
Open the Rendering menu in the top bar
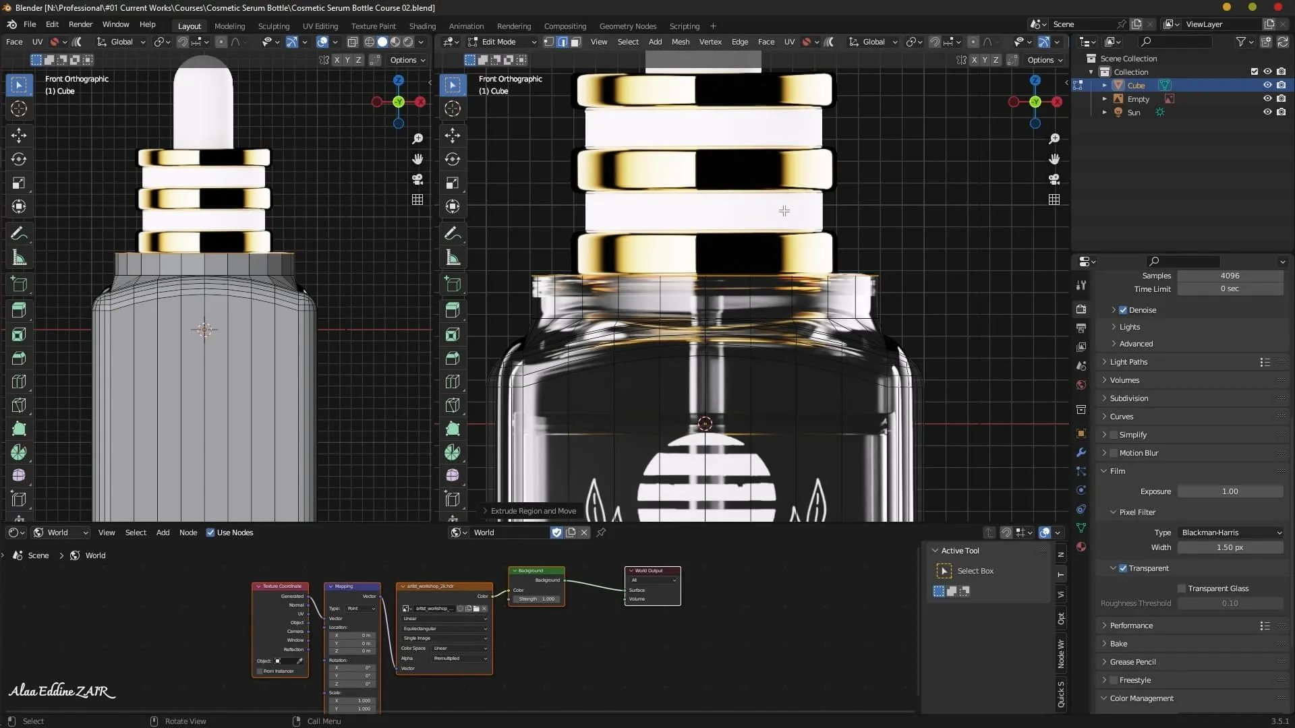(513, 26)
